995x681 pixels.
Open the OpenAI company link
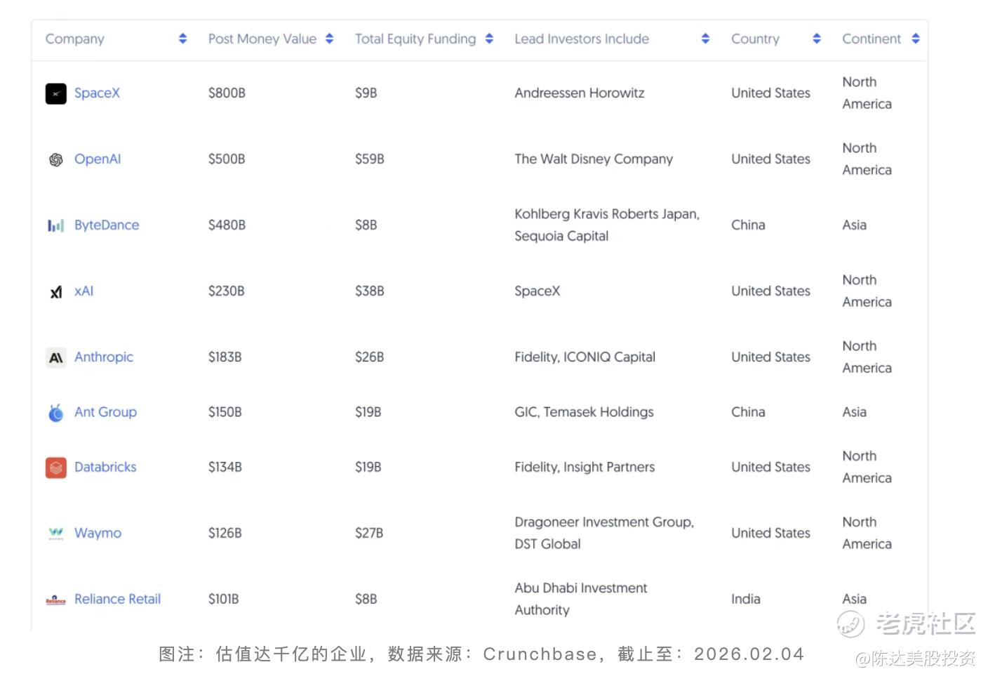pos(98,159)
